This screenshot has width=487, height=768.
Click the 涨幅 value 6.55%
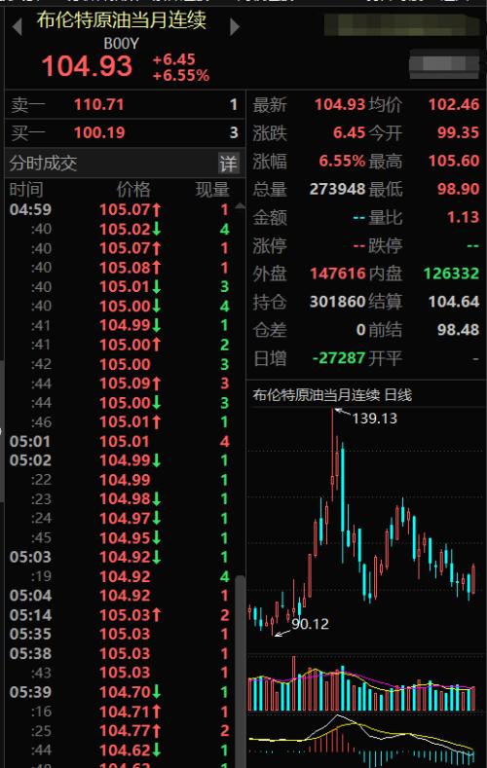point(342,162)
